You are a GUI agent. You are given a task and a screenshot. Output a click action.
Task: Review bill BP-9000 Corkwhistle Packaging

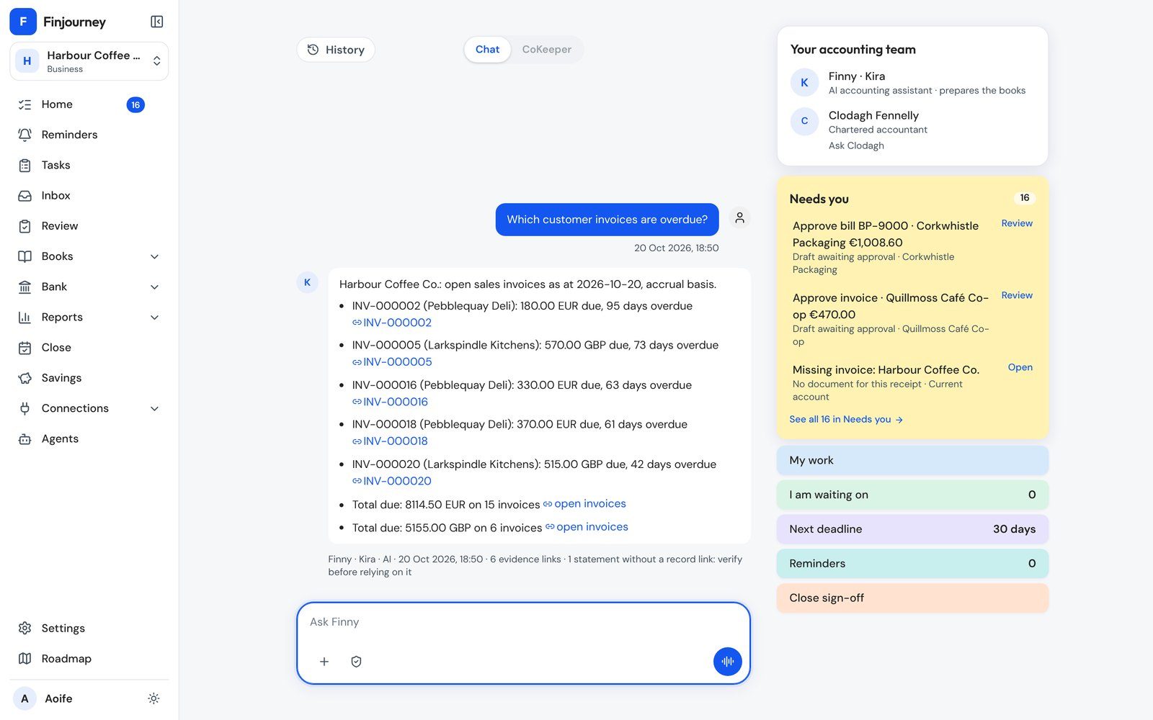1017,223
